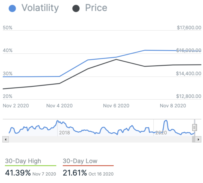Click the $17,600.00 price axis label

pyautogui.click(x=189, y=28)
